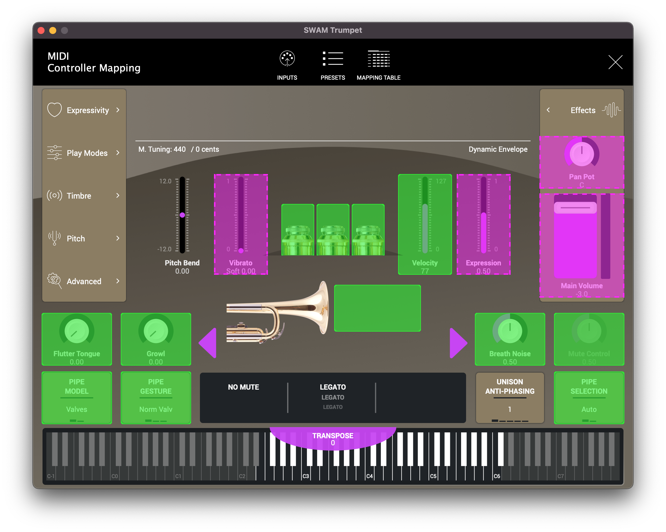Select the Effects panel label

582,110
